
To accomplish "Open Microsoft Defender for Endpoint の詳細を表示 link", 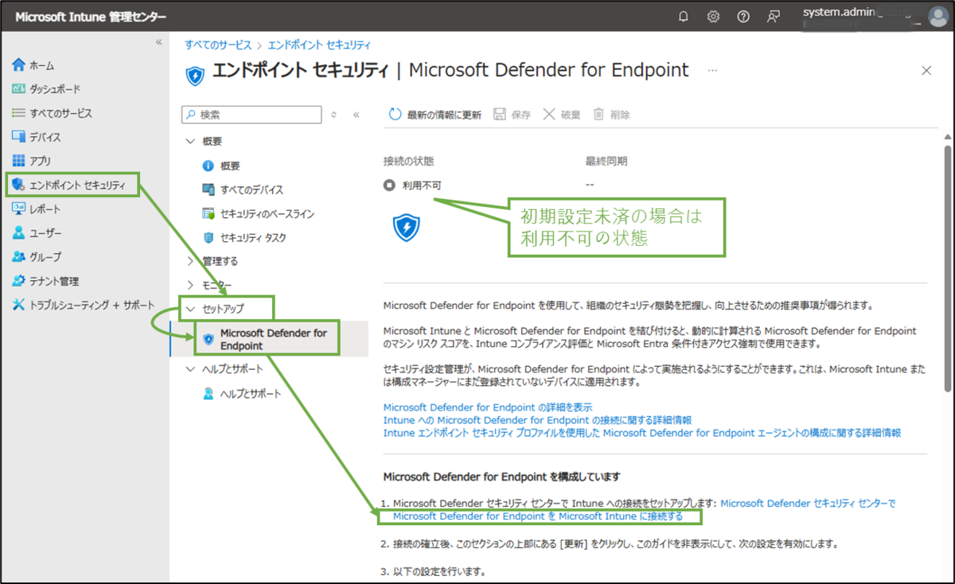I will click(488, 407).
